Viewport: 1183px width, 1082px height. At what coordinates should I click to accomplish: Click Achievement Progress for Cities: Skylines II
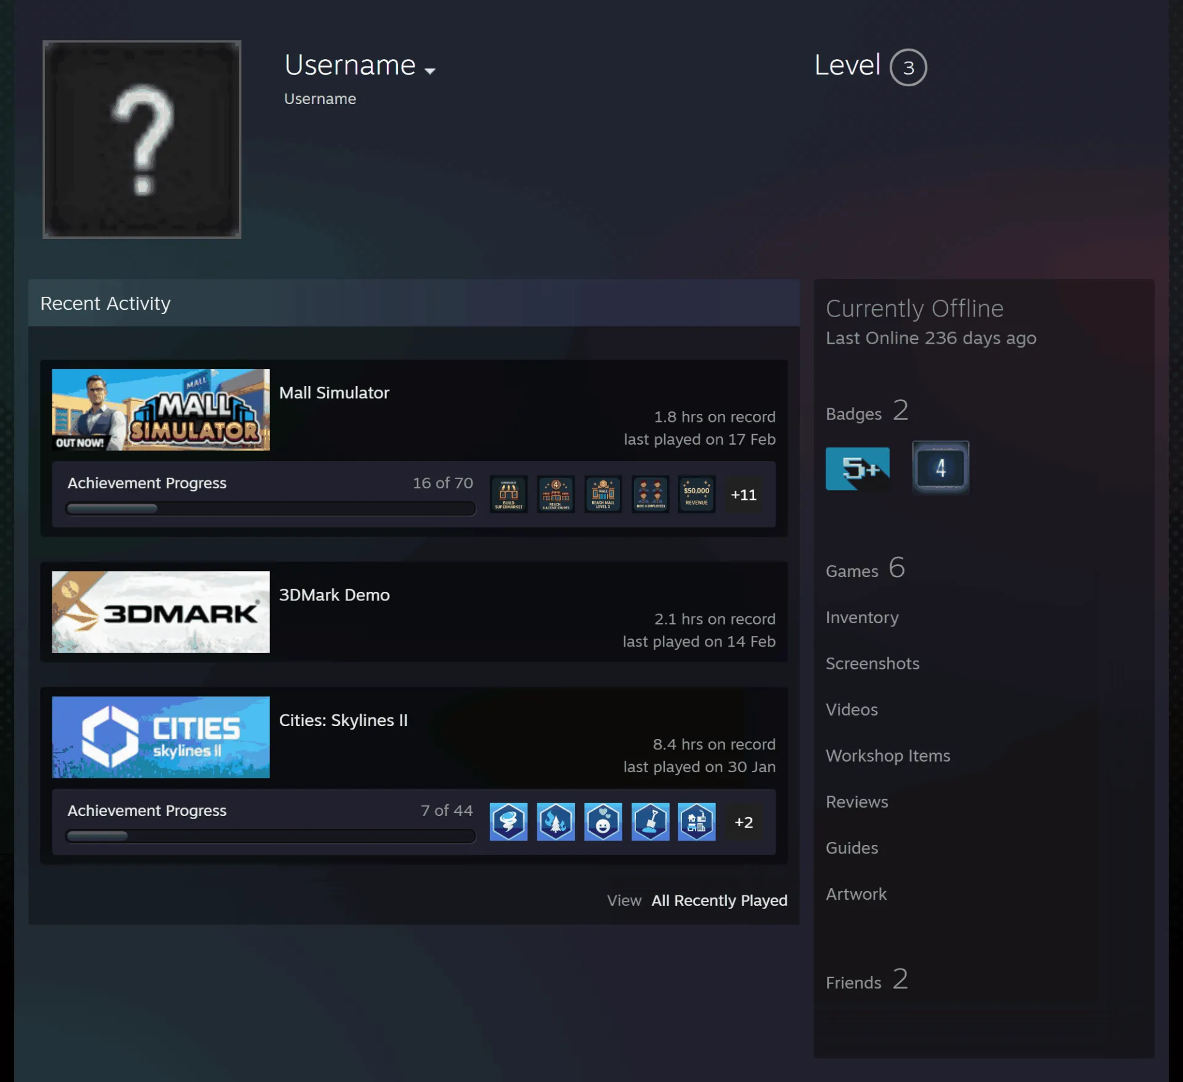point(147,811)
